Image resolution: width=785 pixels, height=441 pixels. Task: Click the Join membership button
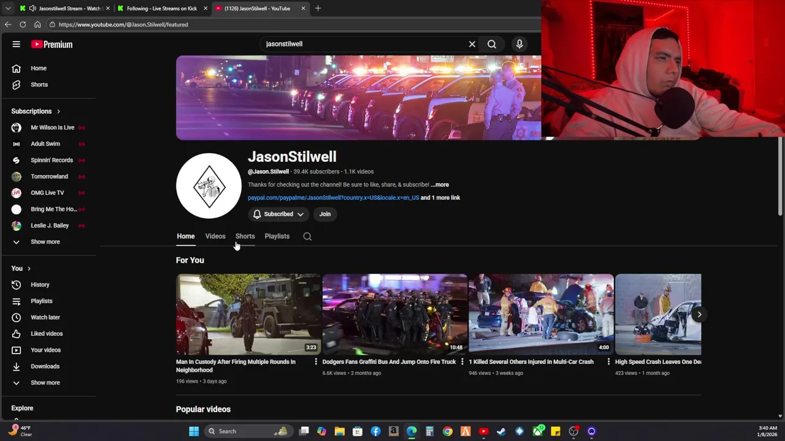(325, 214)
